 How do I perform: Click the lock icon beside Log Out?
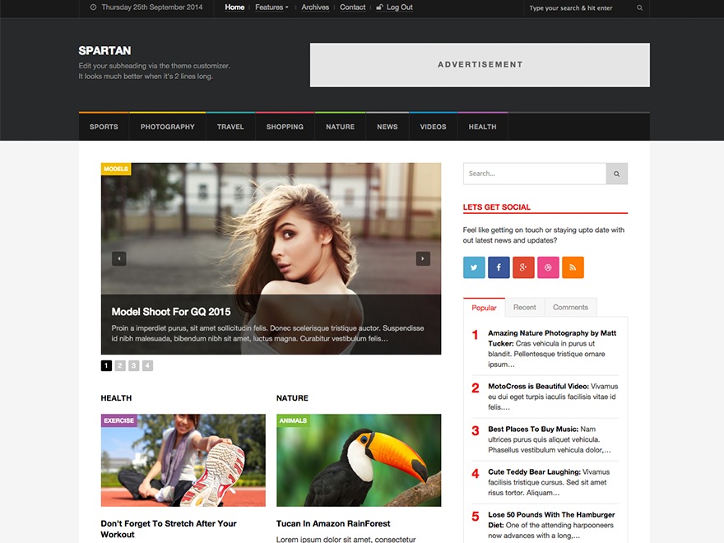[x=379, y=7]
